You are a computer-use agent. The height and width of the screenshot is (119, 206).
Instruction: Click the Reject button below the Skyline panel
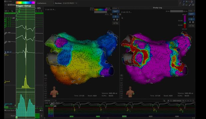tap(13, 116)
